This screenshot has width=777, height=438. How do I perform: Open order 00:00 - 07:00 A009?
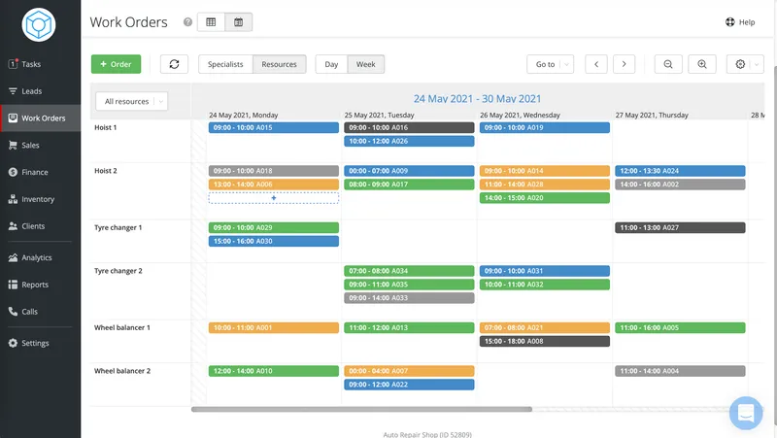pyautogui.click(x=409, y=171)
